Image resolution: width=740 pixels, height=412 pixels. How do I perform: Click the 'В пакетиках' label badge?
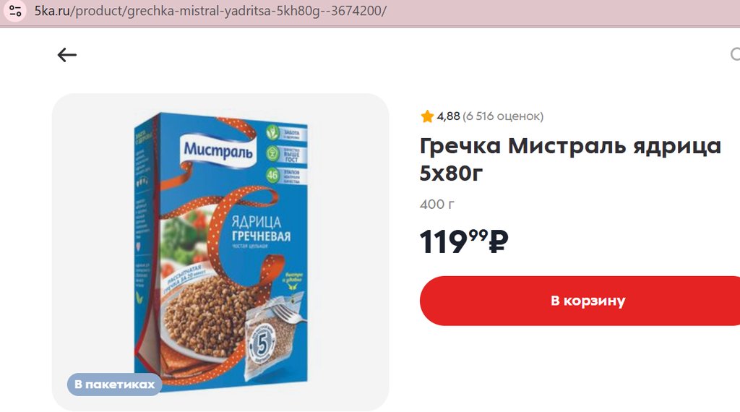coord(115,384)
